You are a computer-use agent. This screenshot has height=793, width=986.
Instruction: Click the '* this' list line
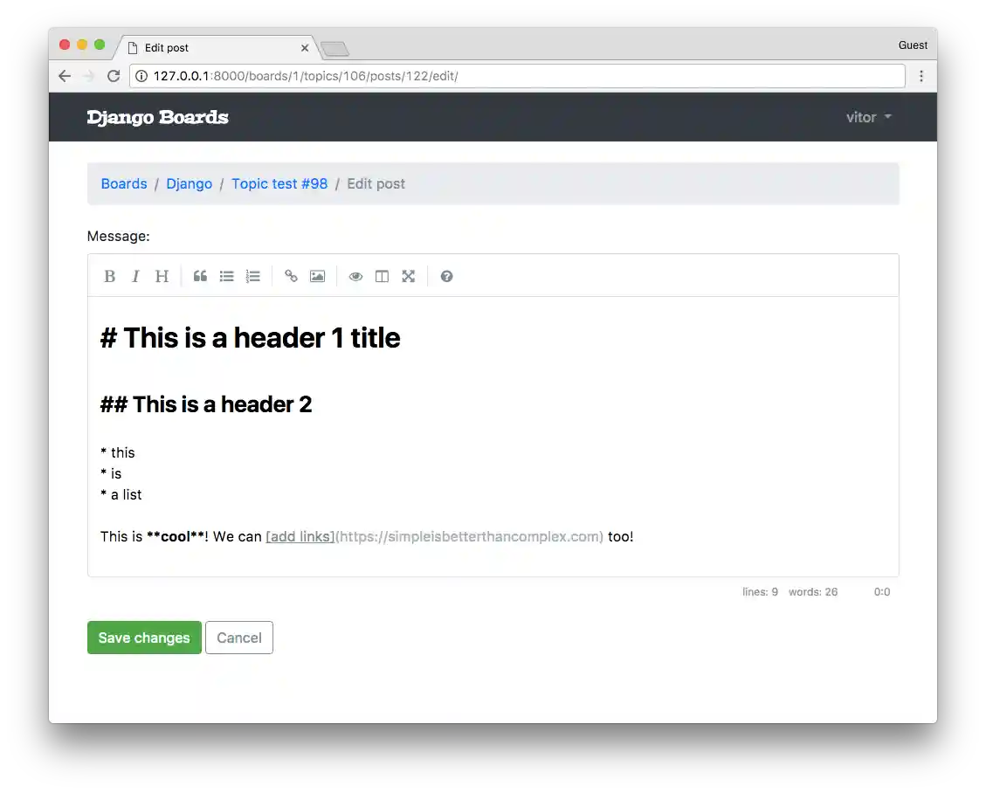(x=118, y=452)
